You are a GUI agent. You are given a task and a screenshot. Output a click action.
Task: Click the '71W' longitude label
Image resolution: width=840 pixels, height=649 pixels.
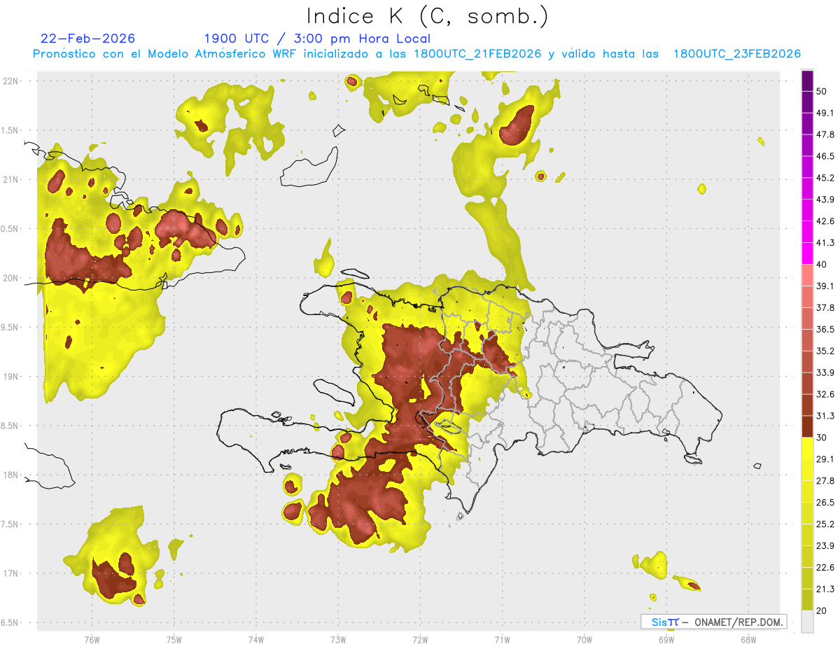click(x=502, y=640)
